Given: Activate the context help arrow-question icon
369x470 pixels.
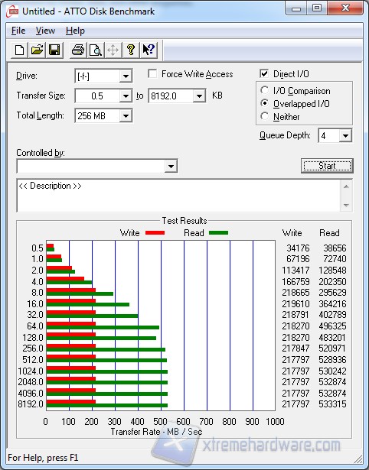Looking at the screenshot, I should (x=149, y=50).
